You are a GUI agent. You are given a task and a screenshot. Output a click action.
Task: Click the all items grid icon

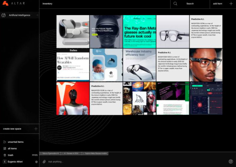click(5, 148)
